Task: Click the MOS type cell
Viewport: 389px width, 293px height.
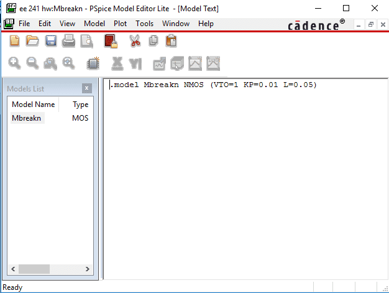Action: tap(80, 118)
